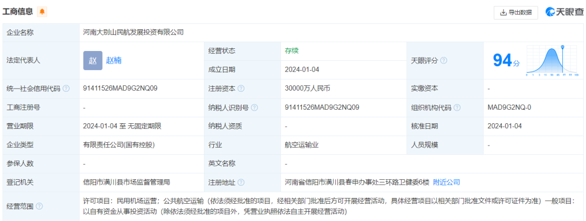Select the 工商信息 section heading

pyautogui.click(x=18, y=11)
